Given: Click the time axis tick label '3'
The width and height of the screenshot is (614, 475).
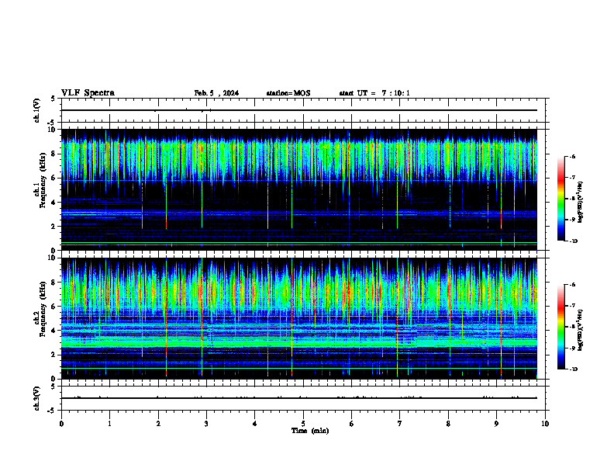Looking at the screenshot, I should (206, 424).
